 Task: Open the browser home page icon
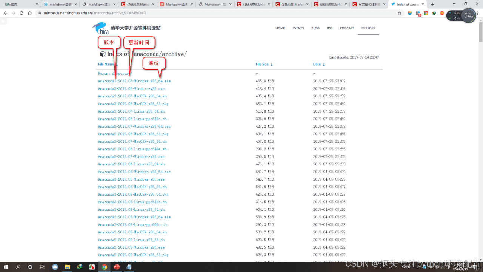click(30, 13)
